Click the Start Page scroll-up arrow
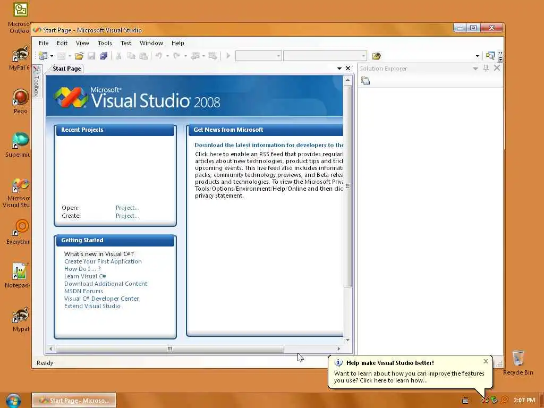Viewport: 544px width, 408px height. pos(347,80)
